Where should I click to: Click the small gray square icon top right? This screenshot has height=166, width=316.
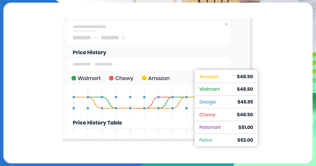[x=226, y=24]
